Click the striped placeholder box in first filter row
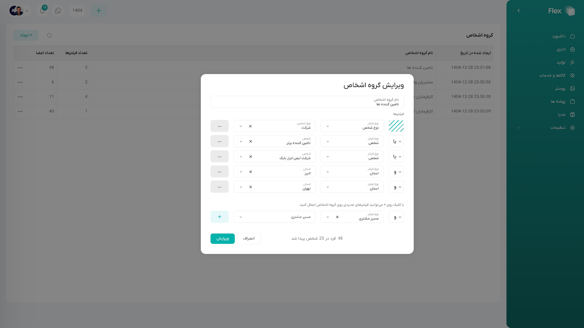The image size is (584, 328). pyautogui.click(x=396, y=126)
